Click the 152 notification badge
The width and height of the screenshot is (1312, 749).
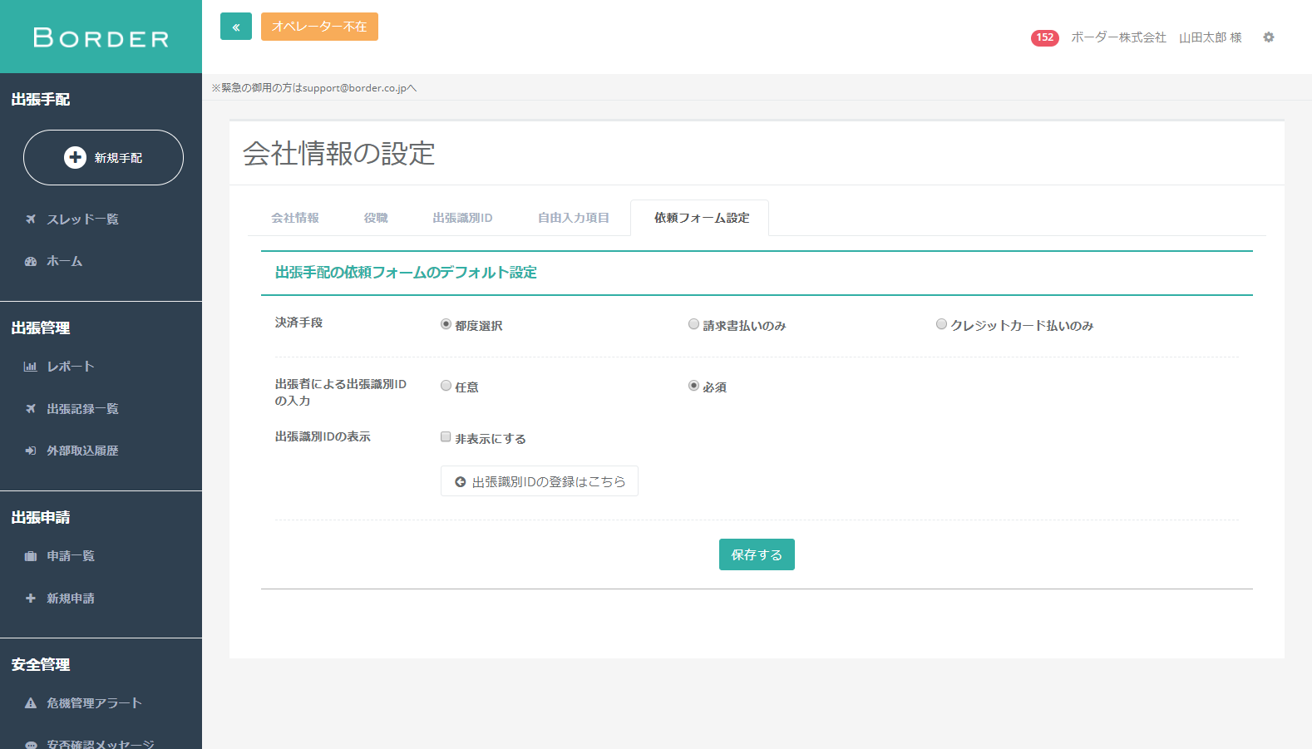point(1044,37)
